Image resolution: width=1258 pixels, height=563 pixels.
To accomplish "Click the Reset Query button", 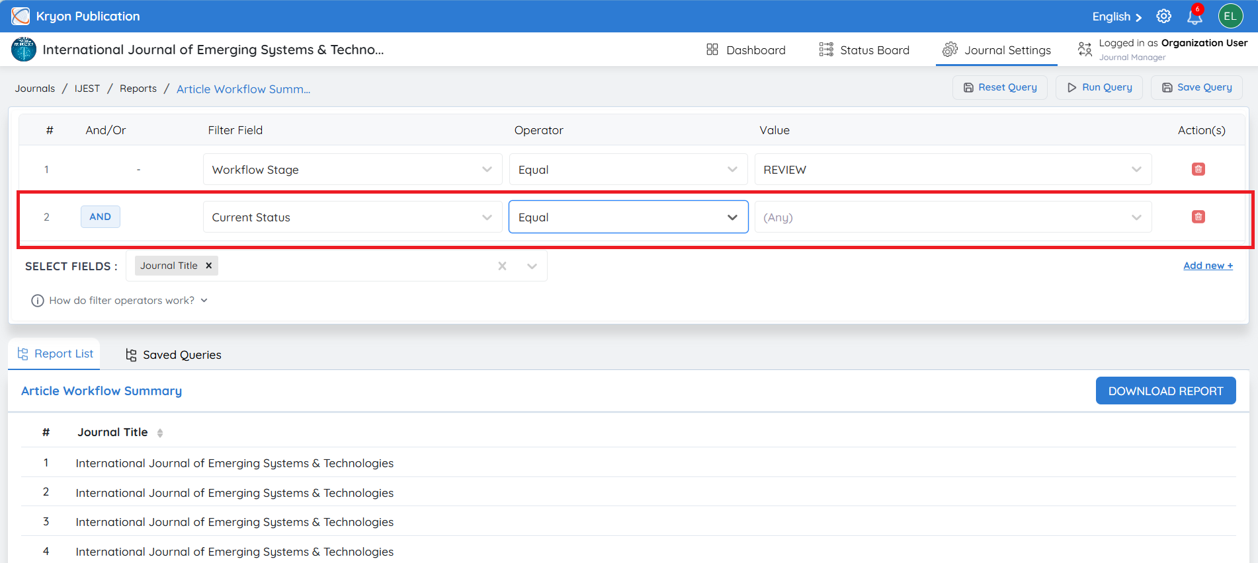I will 1000,87.
